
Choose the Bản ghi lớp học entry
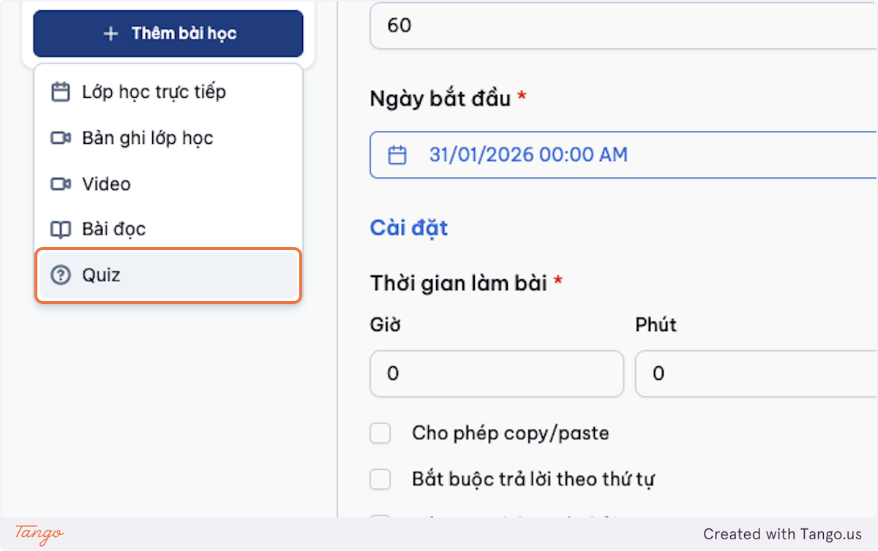[168, 138]
